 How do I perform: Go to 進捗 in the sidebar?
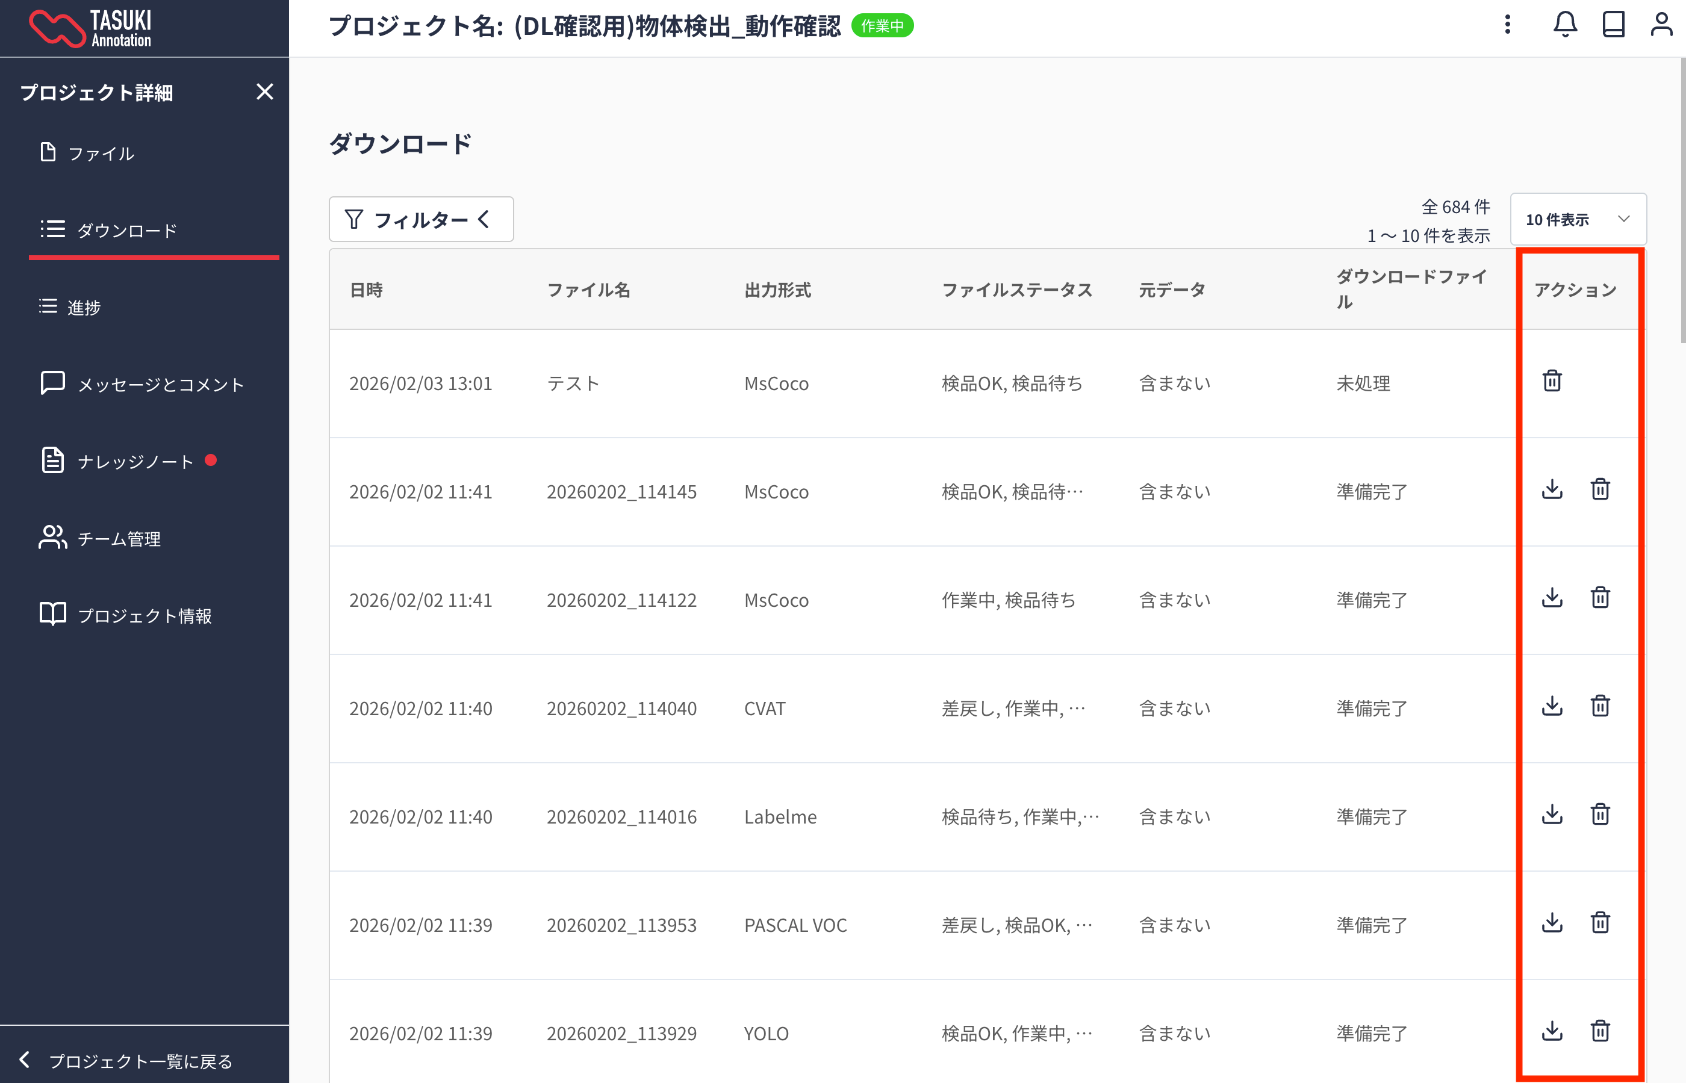click(83, 307)
